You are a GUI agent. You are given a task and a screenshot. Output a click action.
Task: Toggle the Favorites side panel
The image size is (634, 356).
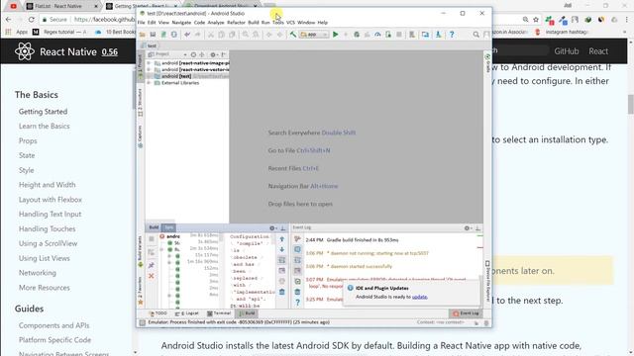[141, 291]
